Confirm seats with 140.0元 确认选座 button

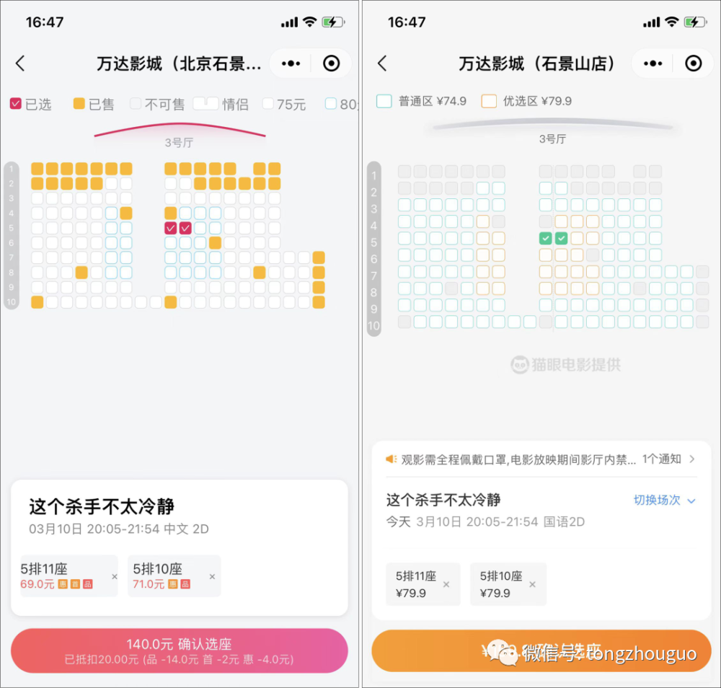point(180,650)
